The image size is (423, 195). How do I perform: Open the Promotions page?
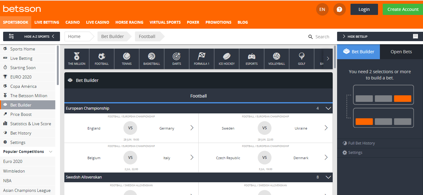click(218, 22)
